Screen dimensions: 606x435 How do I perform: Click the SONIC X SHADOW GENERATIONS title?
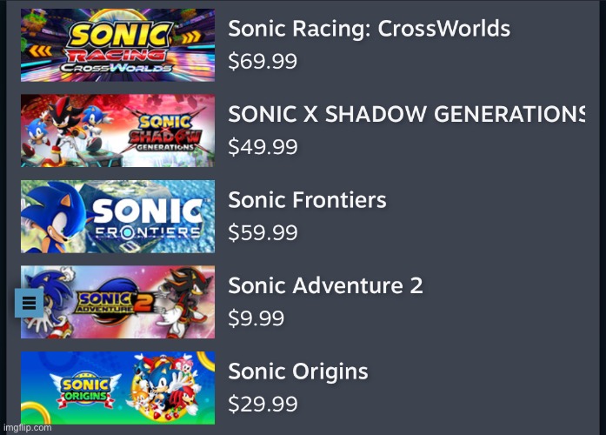click(405, 114)
